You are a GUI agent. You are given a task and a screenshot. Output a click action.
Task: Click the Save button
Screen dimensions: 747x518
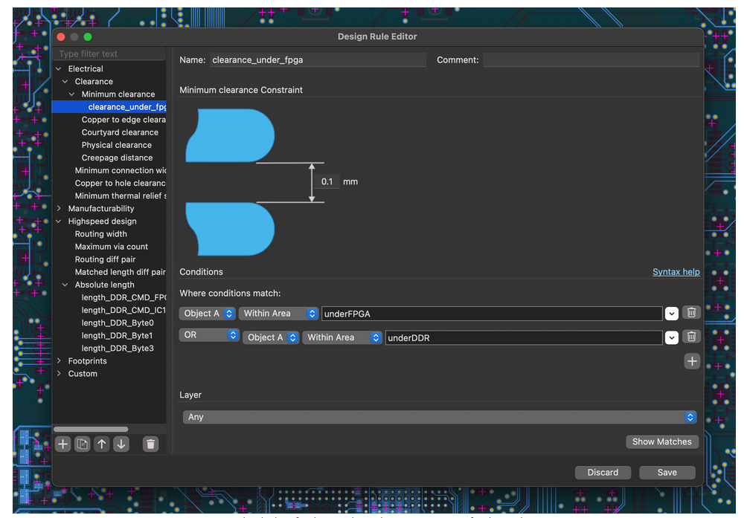(667, 473)
